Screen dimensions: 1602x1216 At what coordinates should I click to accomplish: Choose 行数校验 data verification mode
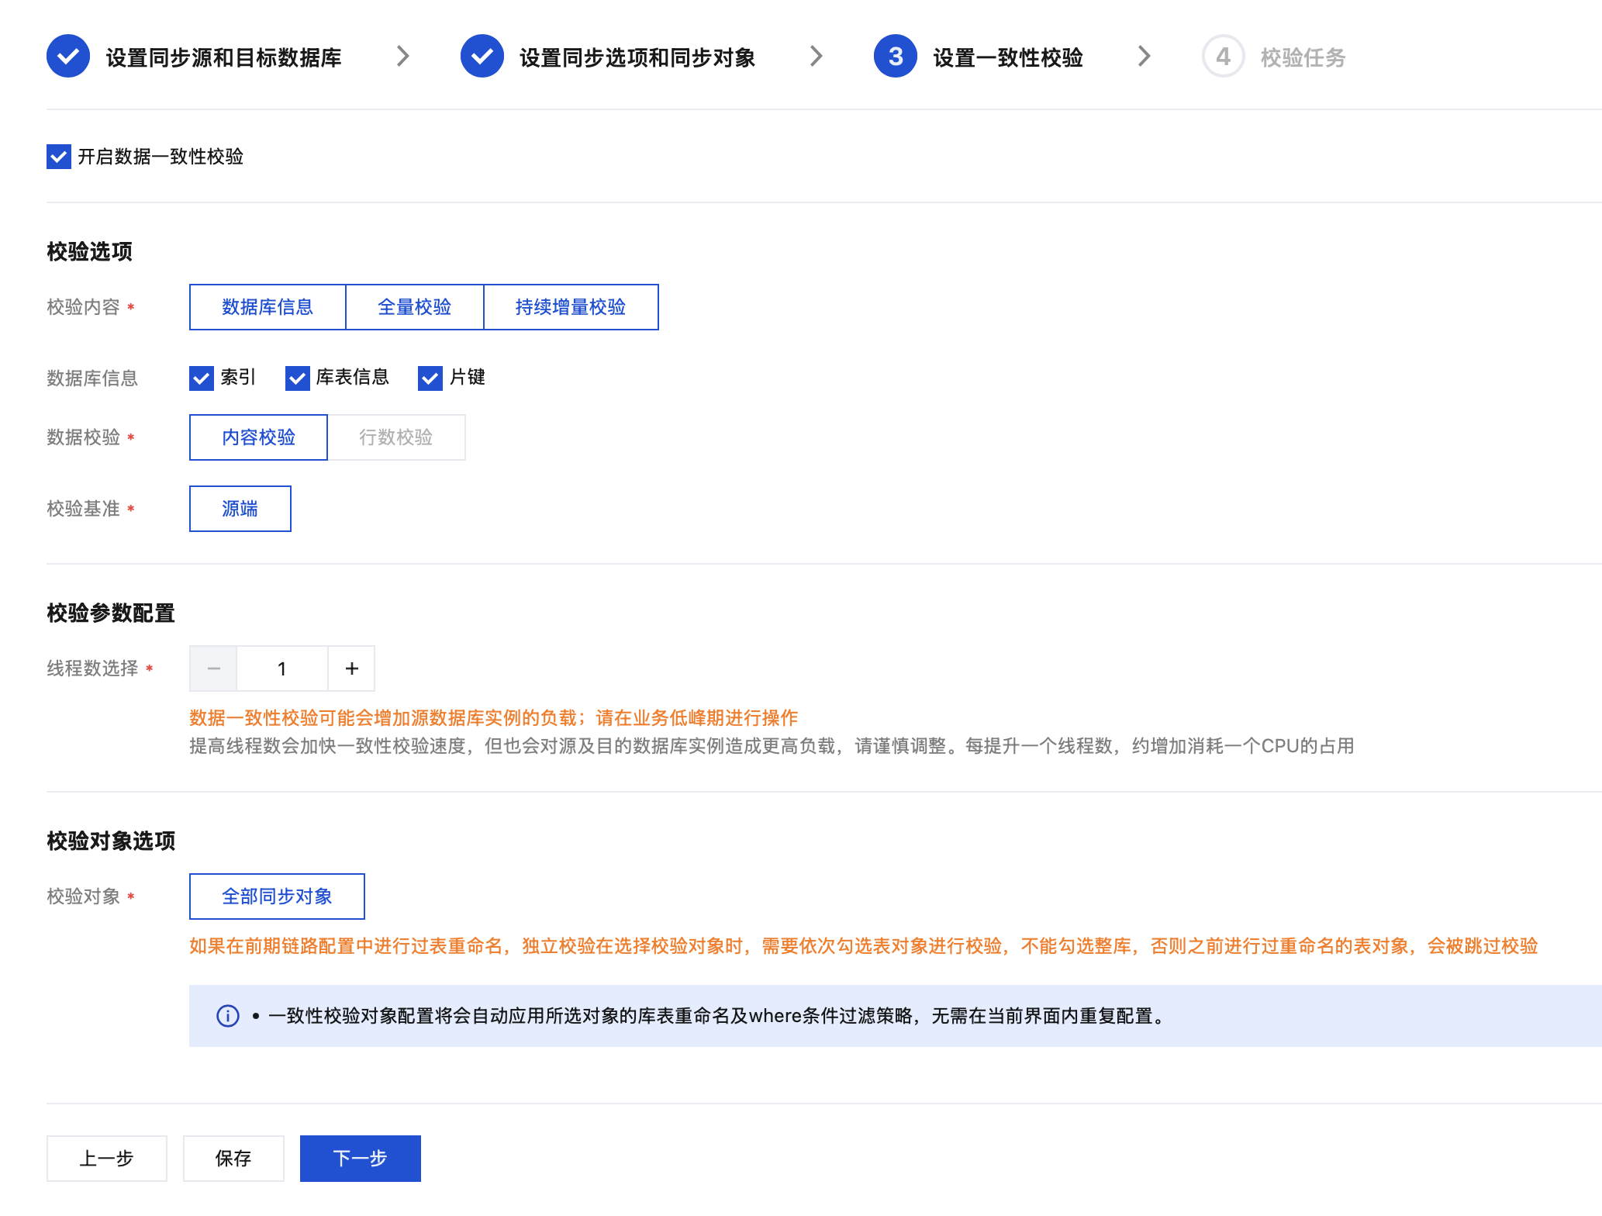pos(395,437)
